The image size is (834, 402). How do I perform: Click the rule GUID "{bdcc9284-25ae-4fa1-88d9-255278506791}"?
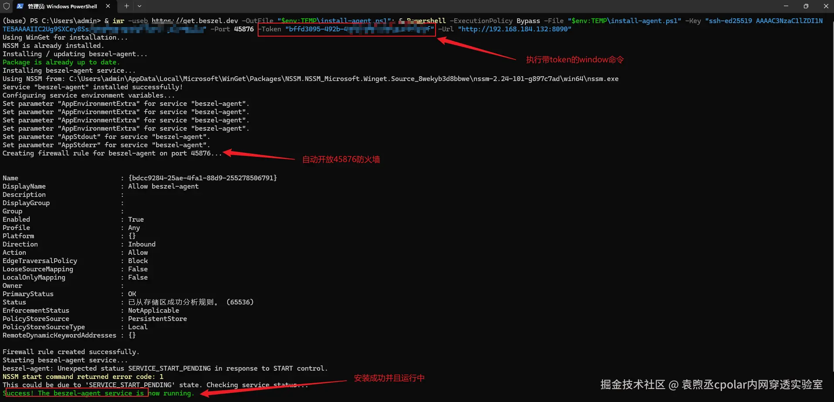click(x=203, y=178)
